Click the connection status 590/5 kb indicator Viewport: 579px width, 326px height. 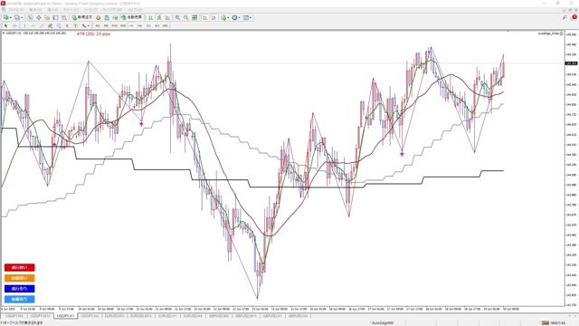[x=554, y=322]
